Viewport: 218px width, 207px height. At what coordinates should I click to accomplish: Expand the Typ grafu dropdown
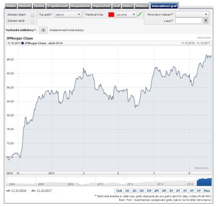tap(68, 14)
